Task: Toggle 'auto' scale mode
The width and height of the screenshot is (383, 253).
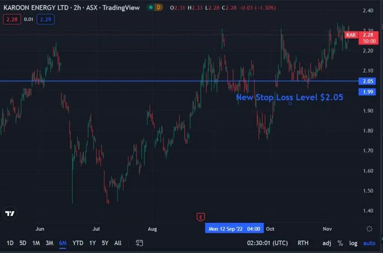Action: [369, 243]
